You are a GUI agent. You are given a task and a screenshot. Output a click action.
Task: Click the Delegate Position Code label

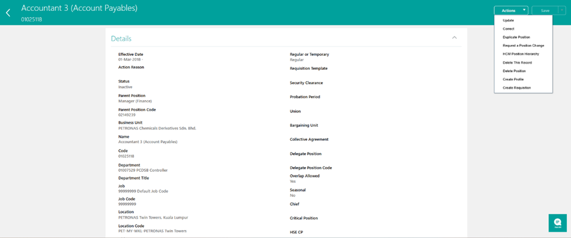point(310,168)
